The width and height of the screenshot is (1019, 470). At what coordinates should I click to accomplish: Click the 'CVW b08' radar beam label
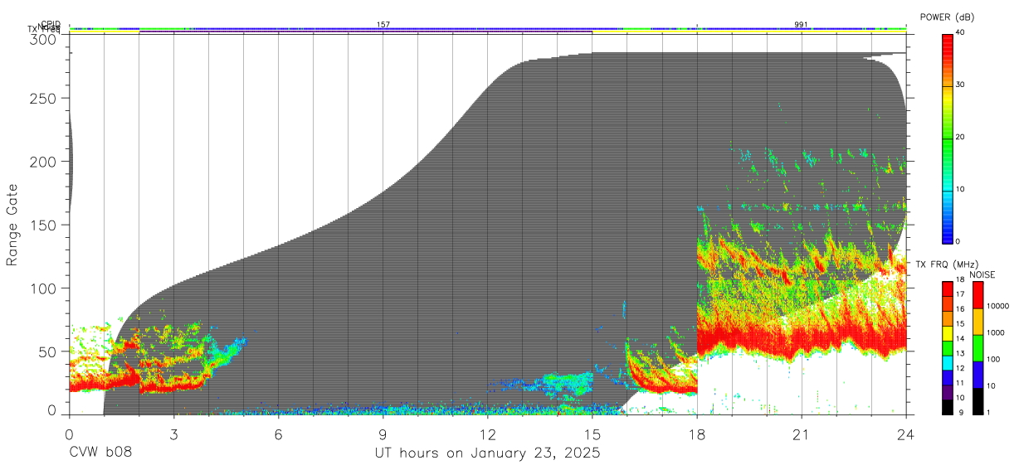pyautogui.click(x=100, y=453)
